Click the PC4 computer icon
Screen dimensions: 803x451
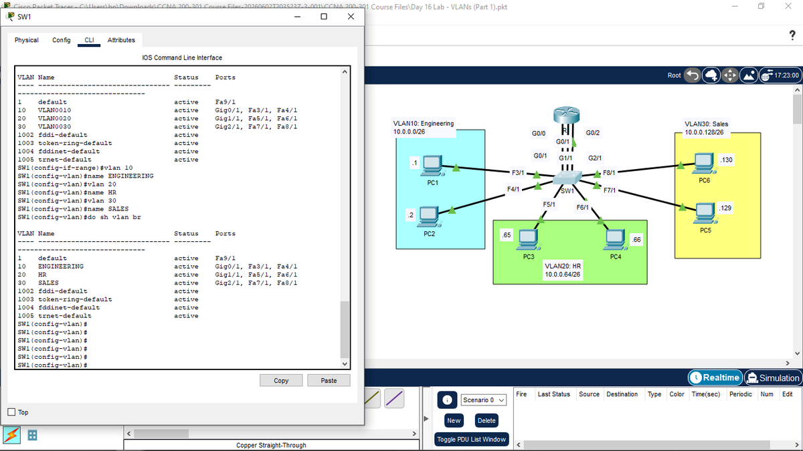pos(615,239)
